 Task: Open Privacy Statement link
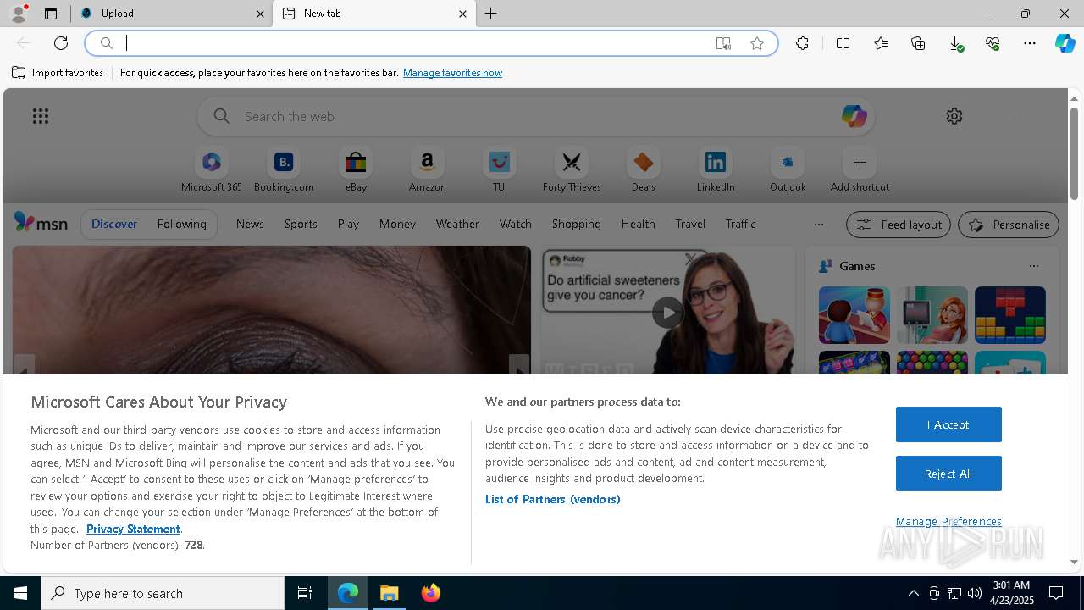pos(133,529)
